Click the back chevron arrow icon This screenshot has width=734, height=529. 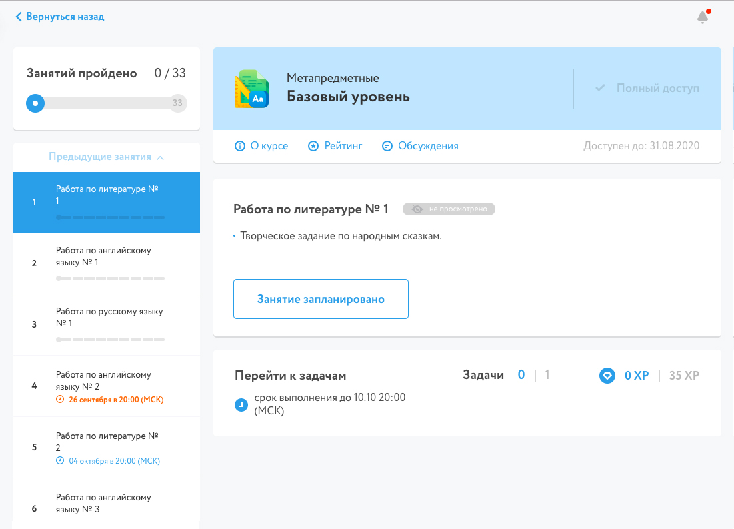coord(18,17)
